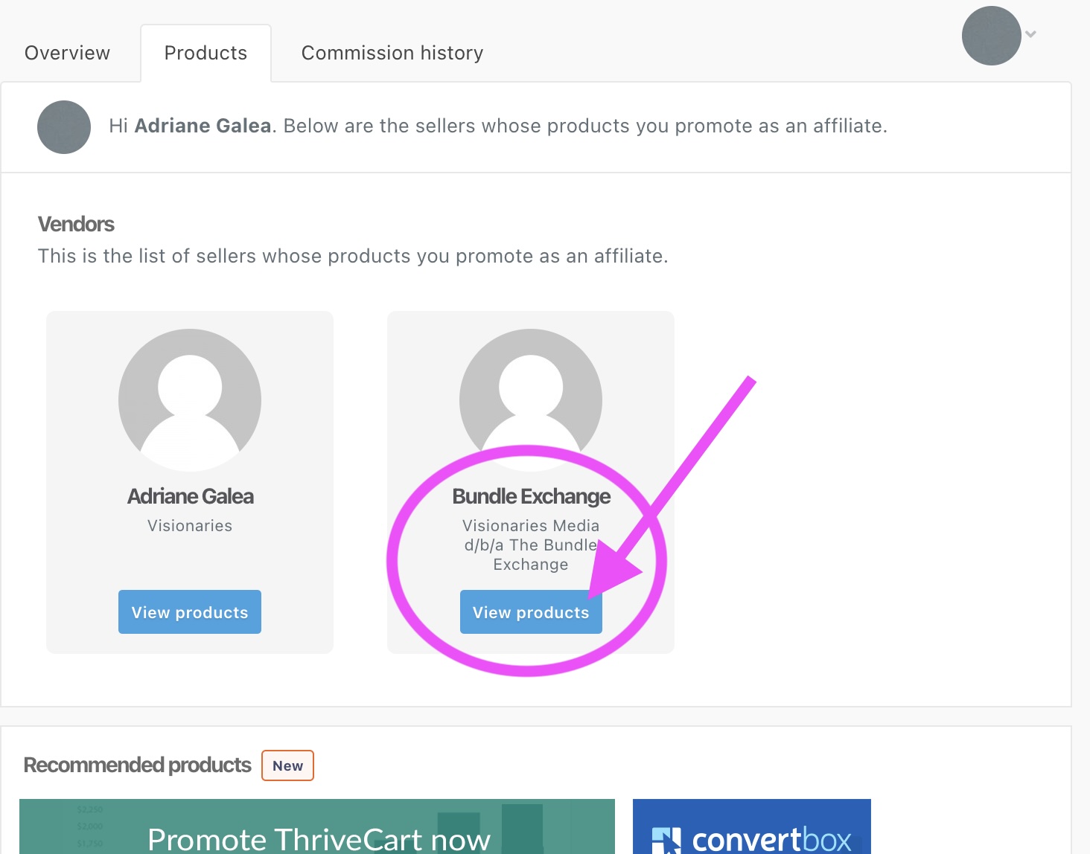
Task: Select the Products tab
Action: (x=205, y=53)
